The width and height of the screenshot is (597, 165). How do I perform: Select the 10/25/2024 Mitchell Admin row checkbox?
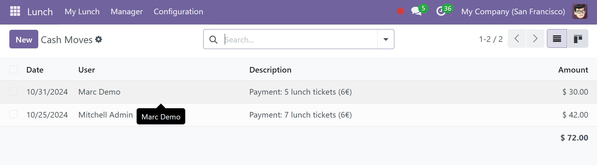[x=13, y=114]
